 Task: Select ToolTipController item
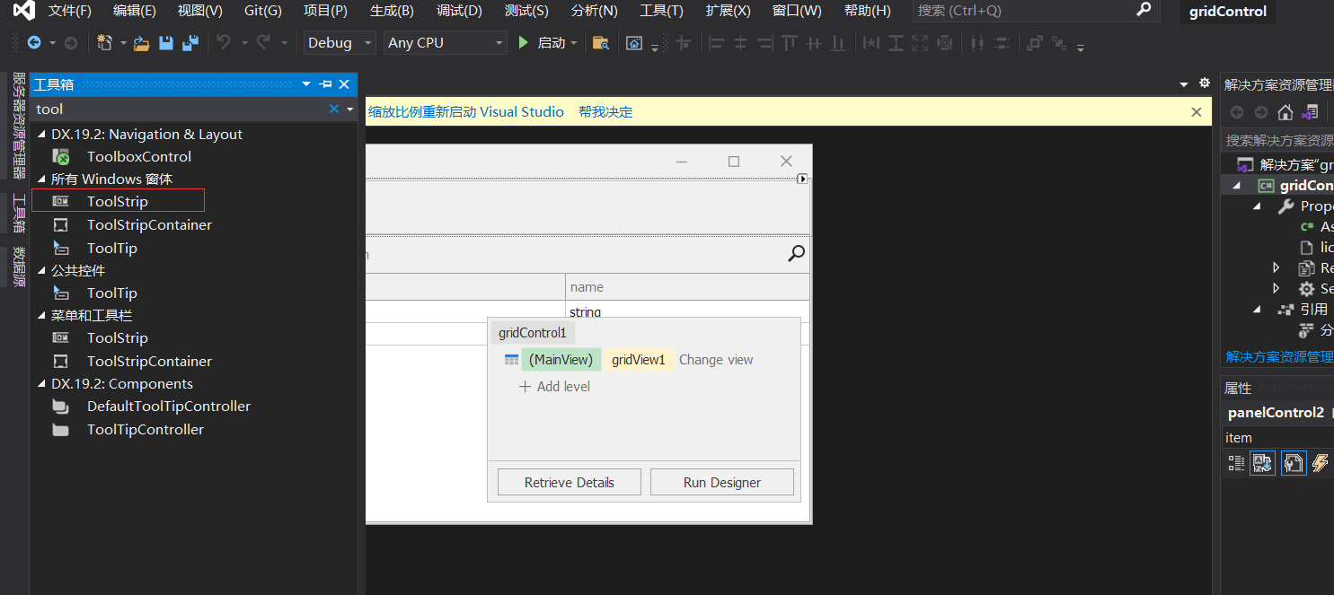146,430
